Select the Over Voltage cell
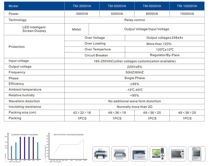Viewport: 211px width, 166px height. point(95,38)
